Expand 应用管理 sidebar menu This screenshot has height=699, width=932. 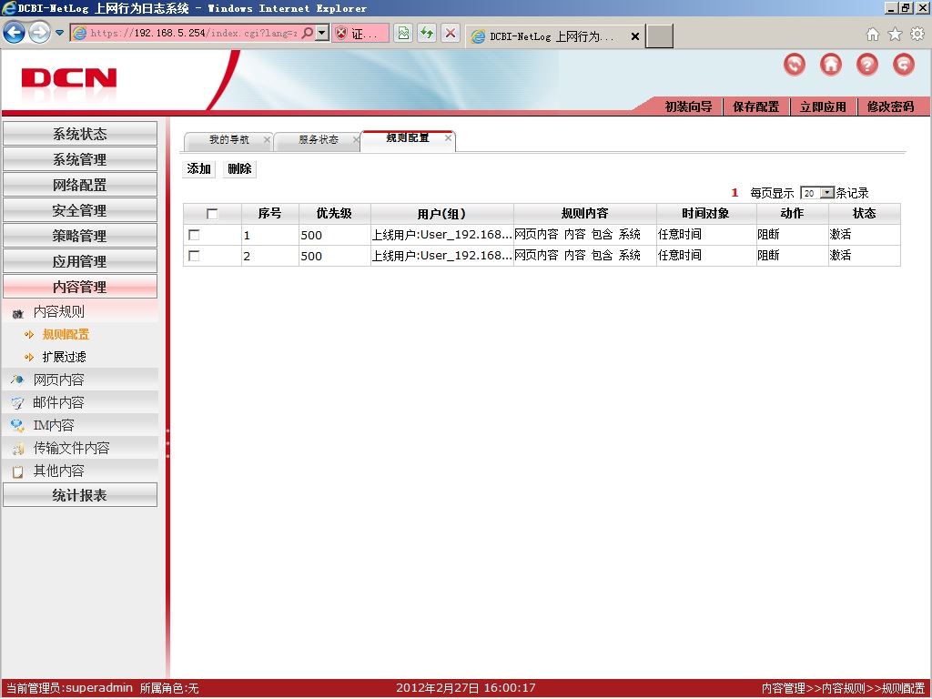coord(80,261)
